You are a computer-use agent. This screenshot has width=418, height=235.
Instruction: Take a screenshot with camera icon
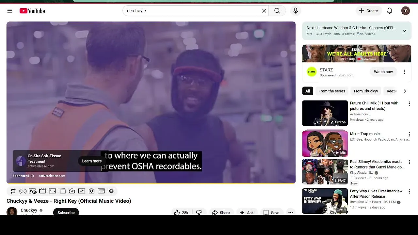pyautogui.click(x=91, y=191)
